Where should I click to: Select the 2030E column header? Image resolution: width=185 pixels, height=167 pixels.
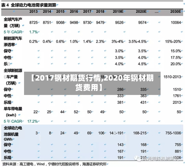tap(176, 11)
